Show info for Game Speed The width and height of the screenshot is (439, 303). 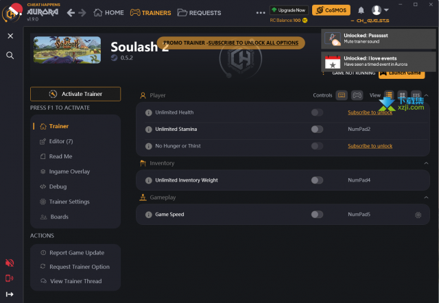[x=149, y=215]
